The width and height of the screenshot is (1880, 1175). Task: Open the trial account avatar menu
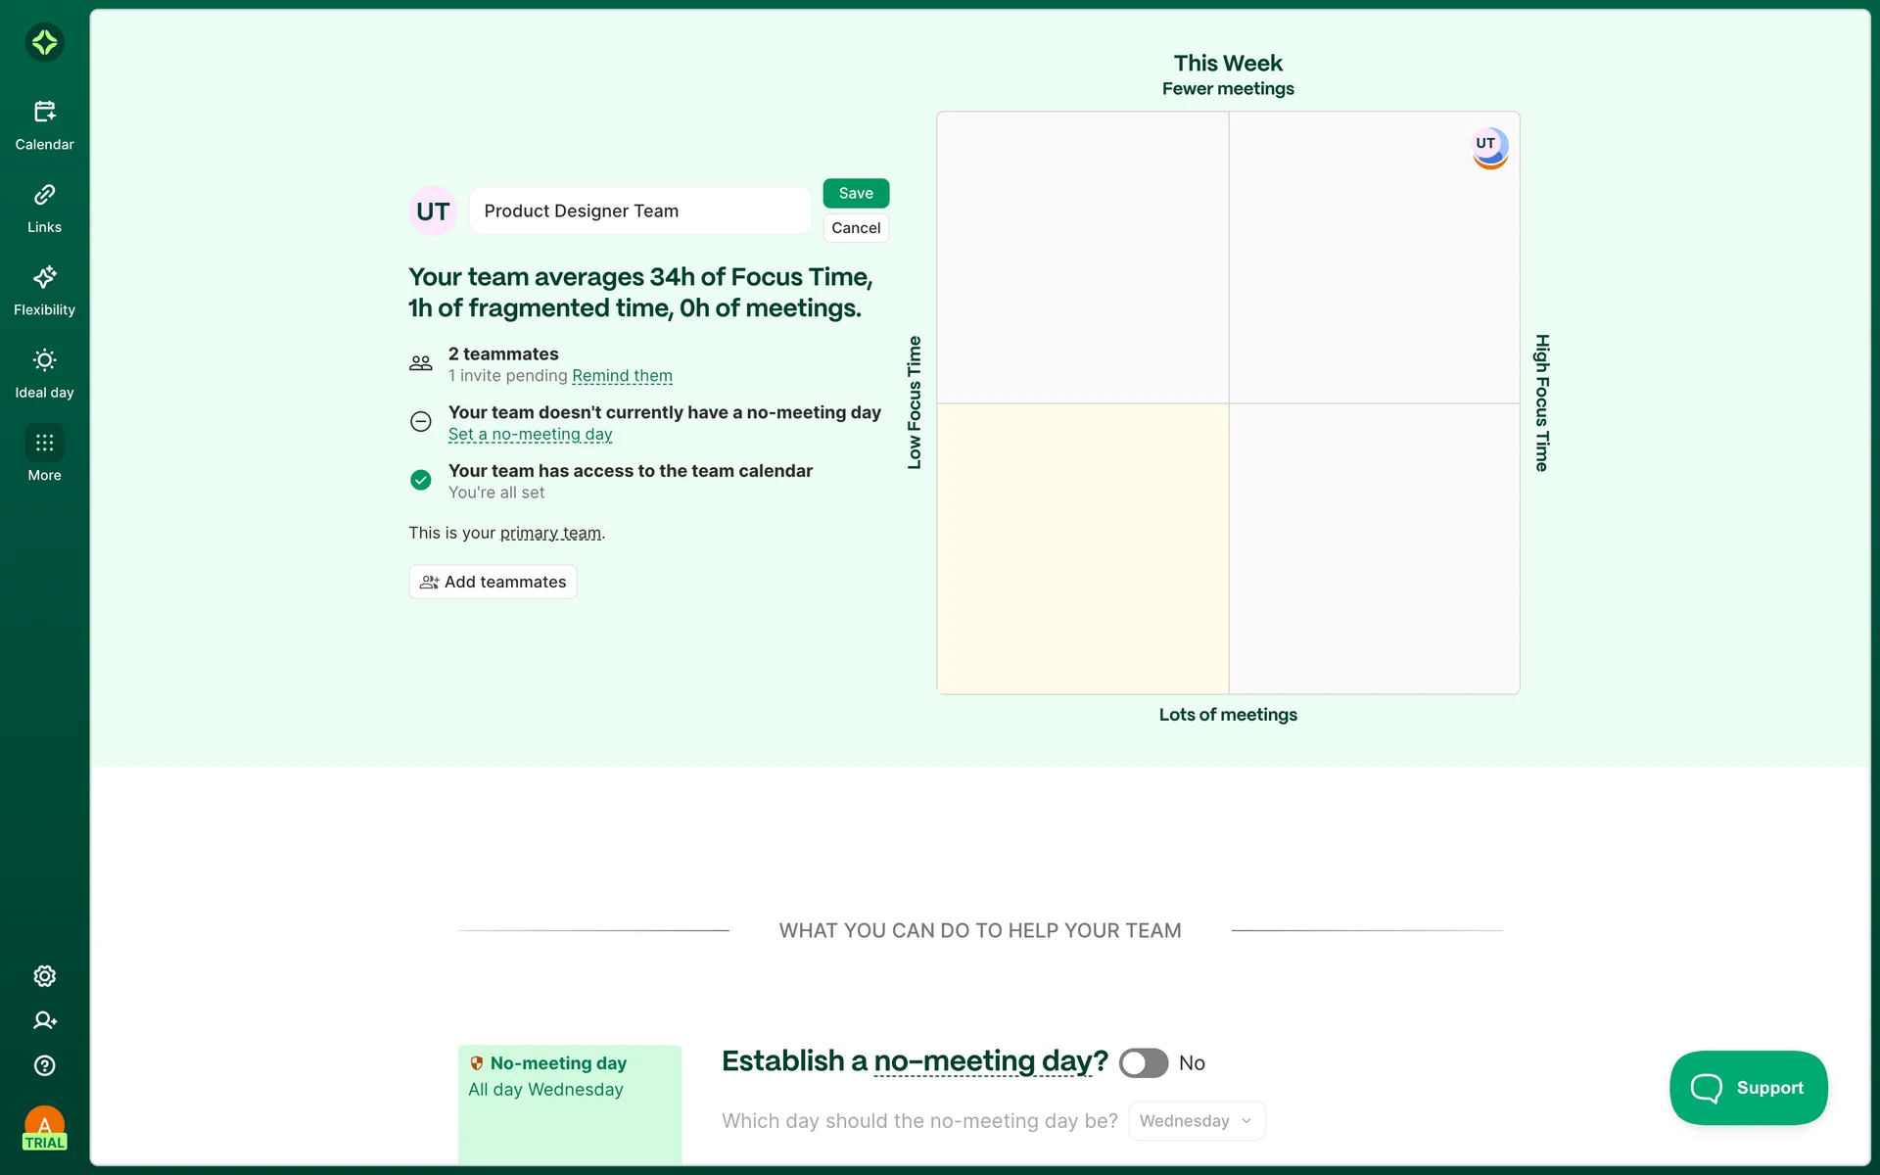(44, 1128)
